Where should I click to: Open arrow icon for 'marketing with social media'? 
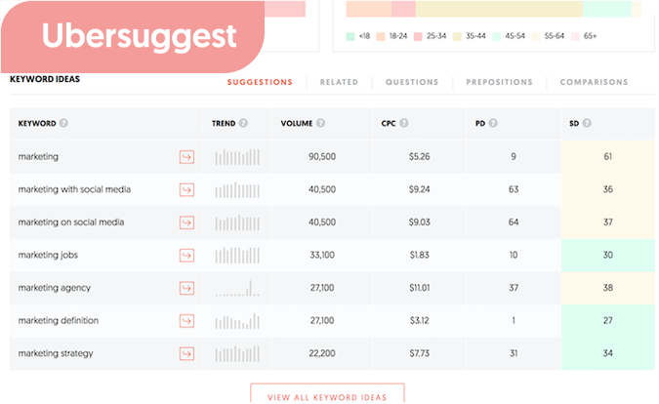pyautogui.click(x=186, y=189)
